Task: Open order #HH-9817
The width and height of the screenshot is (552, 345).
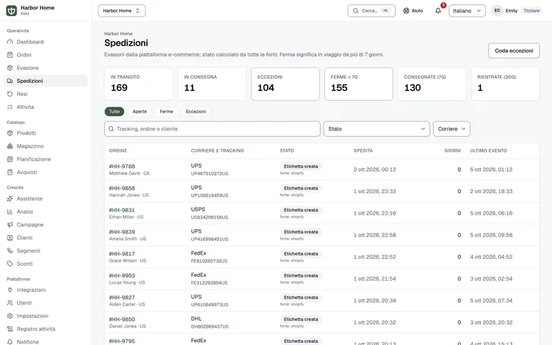Action: point(122,254)
